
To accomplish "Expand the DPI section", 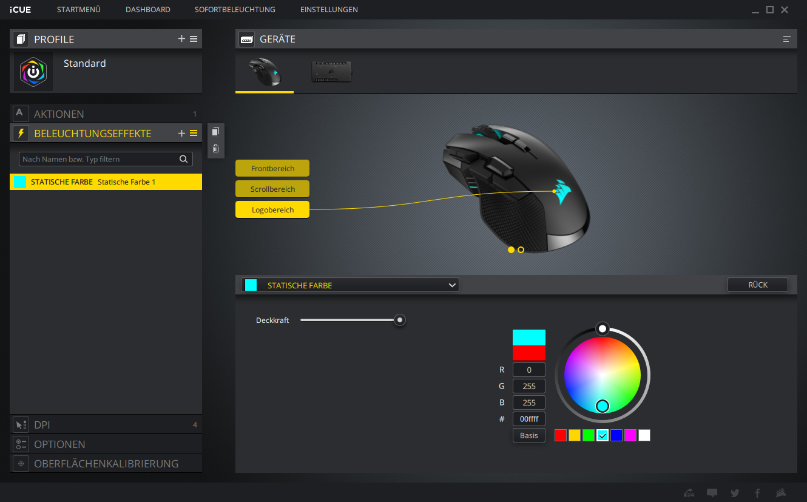I will point(106,424).
